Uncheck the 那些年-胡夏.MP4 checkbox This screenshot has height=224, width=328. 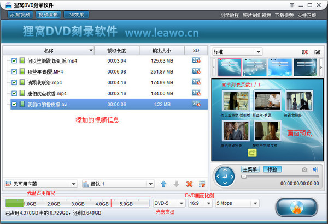pos(14,71)
